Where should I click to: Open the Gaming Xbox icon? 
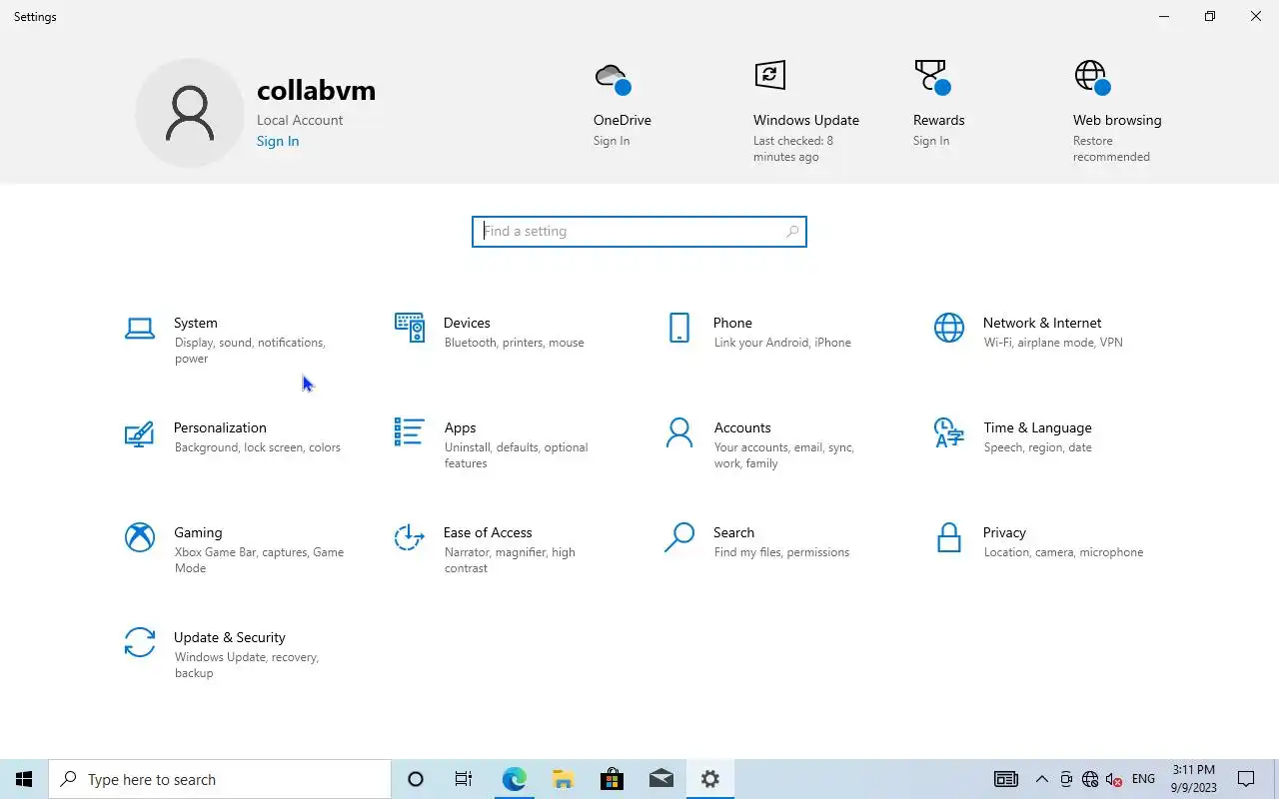(x=140, y=537)
